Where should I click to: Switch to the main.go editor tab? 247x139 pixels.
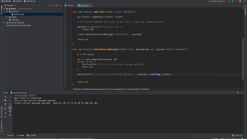(69, 5)
